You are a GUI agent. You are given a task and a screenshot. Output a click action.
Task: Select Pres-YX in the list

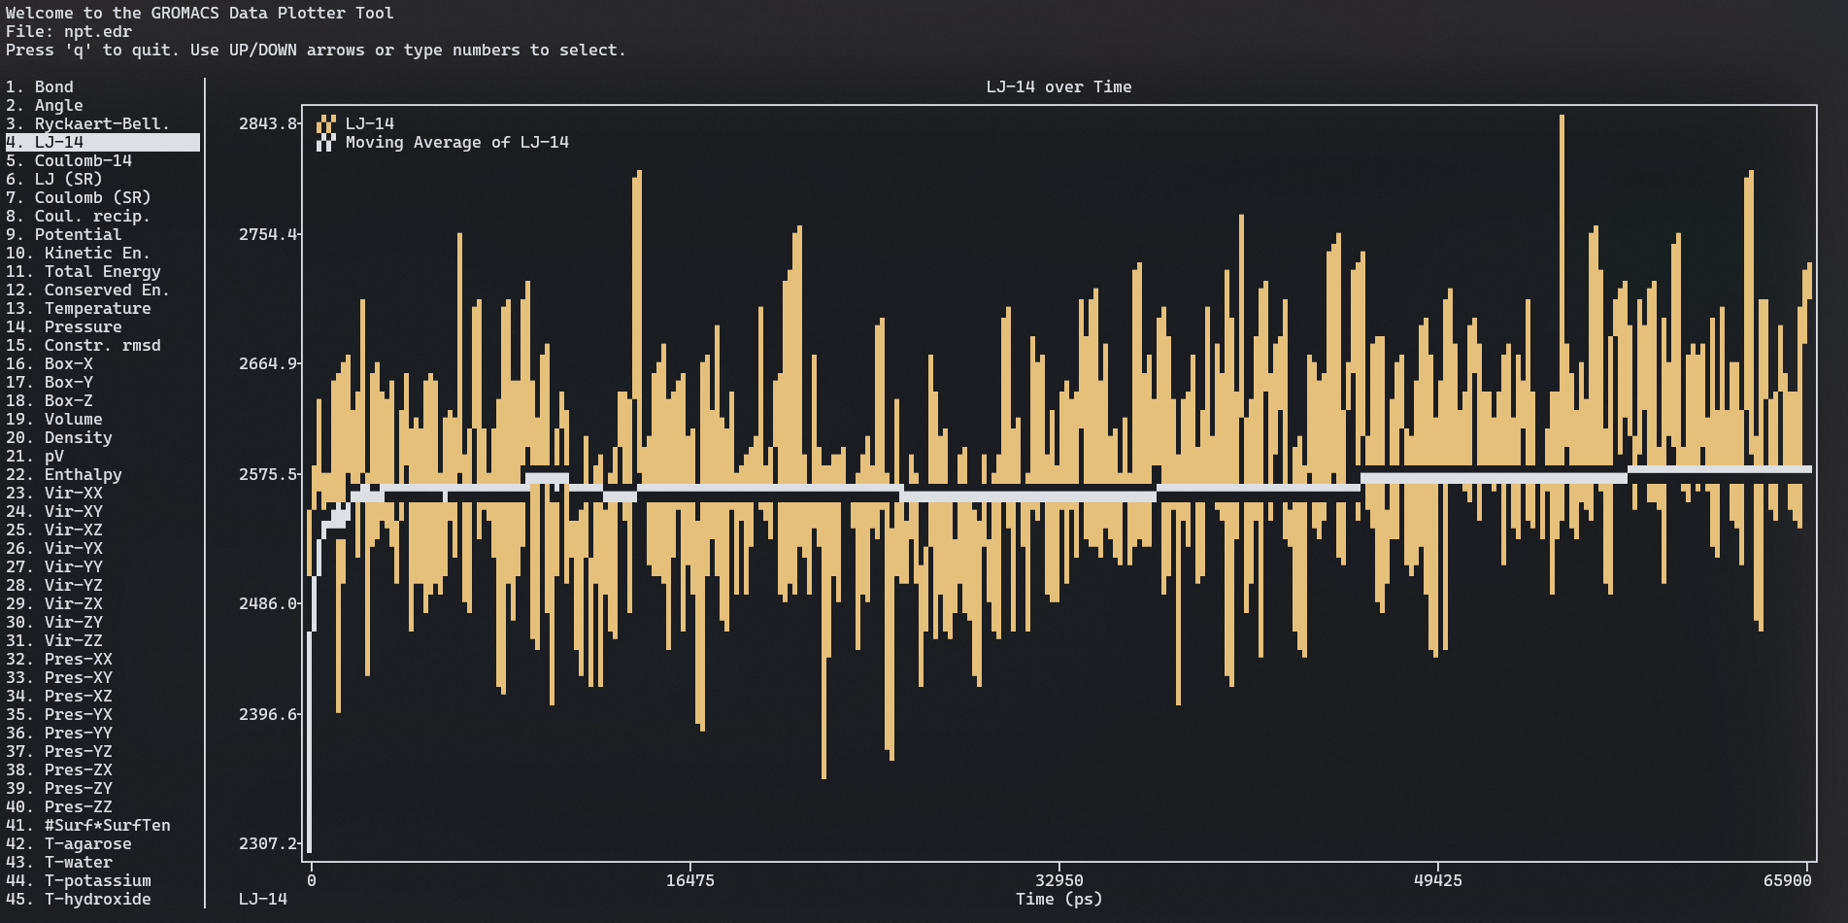pos(59,714)
